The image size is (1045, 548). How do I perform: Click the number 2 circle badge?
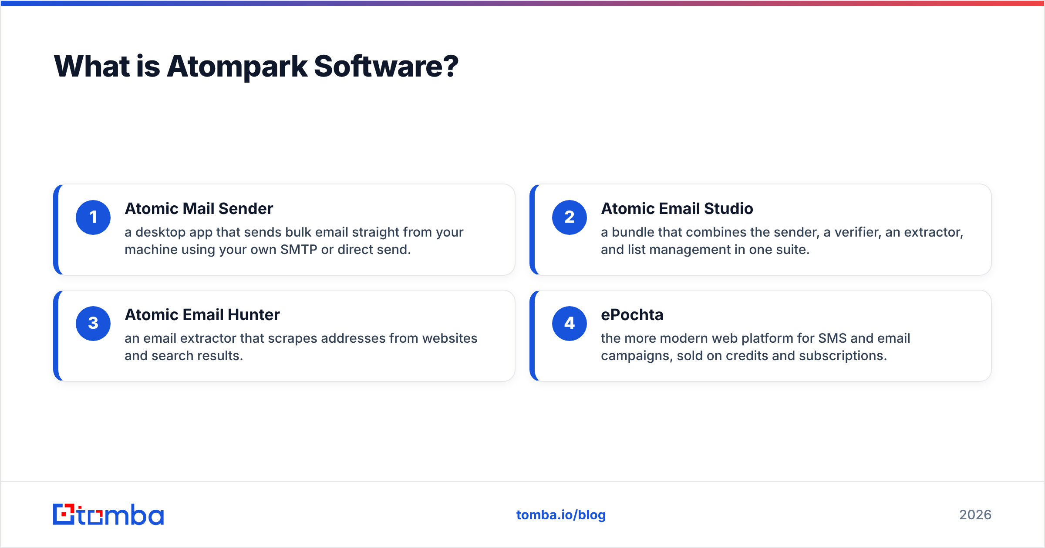(570, 217)
